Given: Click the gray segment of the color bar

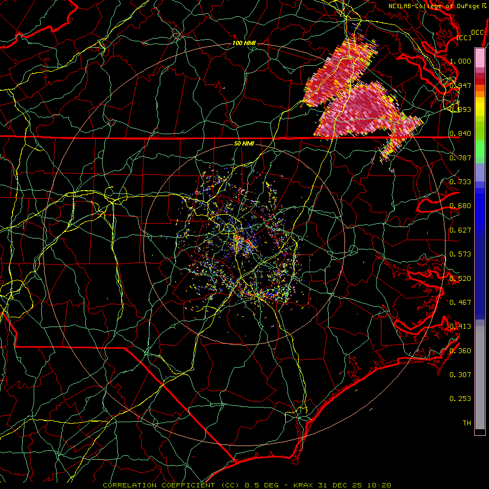Looking at the screenshot, I should 480,378.
